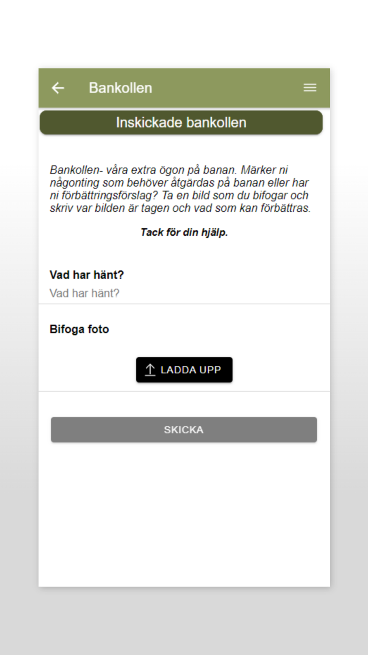Click the empty green area of the header bar
Viewport: 368px width, 655px height.
228,88
